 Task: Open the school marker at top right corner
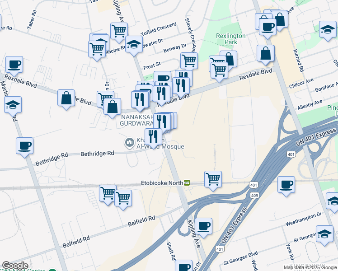coord(328,30)
